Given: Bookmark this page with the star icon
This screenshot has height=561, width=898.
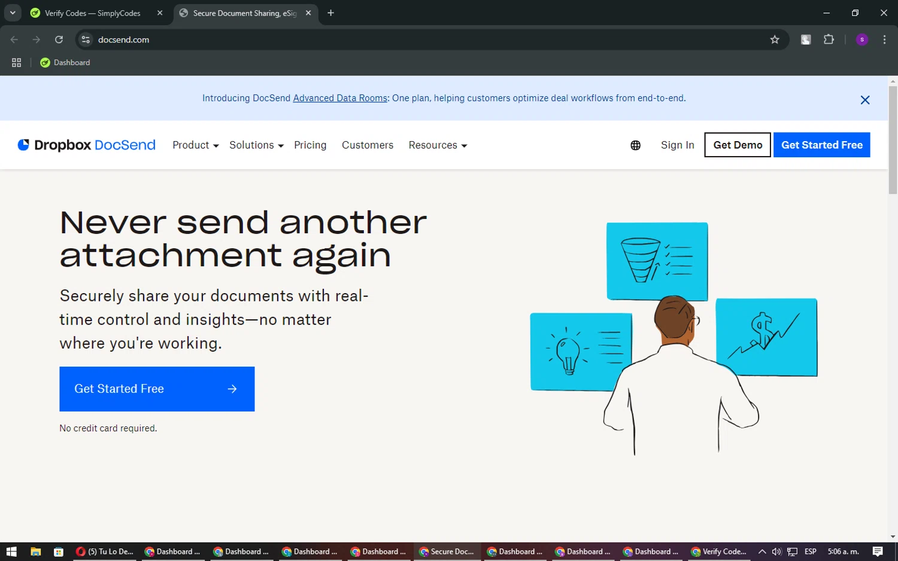Looking at the screenshot, I should [775, 39].
